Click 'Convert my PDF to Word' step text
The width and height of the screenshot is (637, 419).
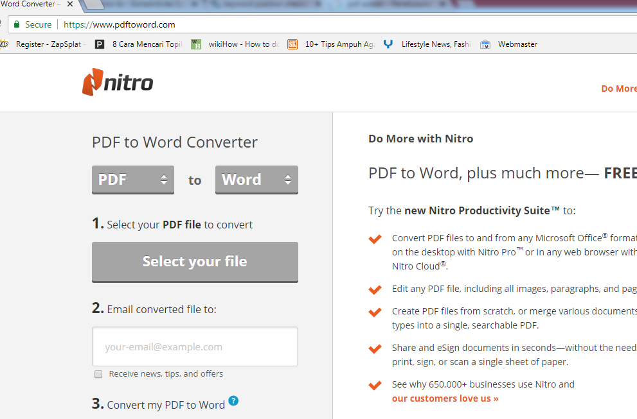166,405
